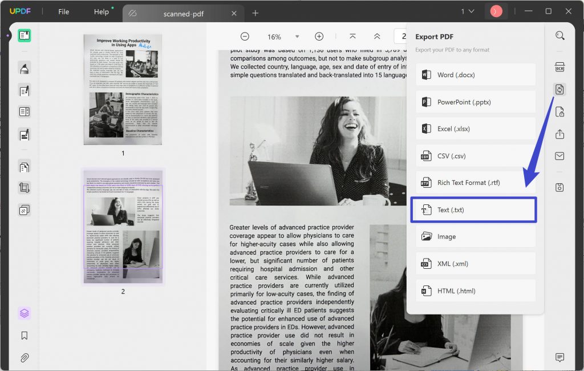
Task: Click the 16% zoom value
Action: pyautogui.click(x=274, y=37)
